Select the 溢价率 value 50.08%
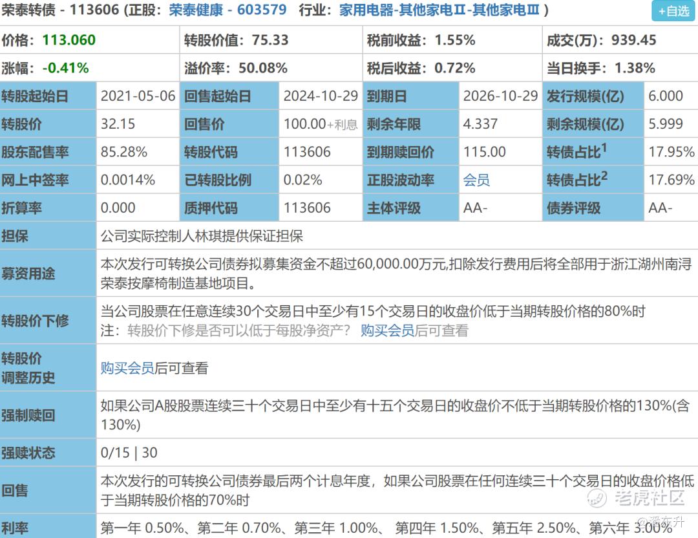Screen dimensions: 698x538 coord(262,68)
